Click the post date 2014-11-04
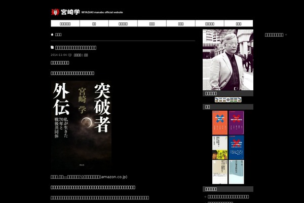The image size is (304, 203). click(x=59, y=55)
